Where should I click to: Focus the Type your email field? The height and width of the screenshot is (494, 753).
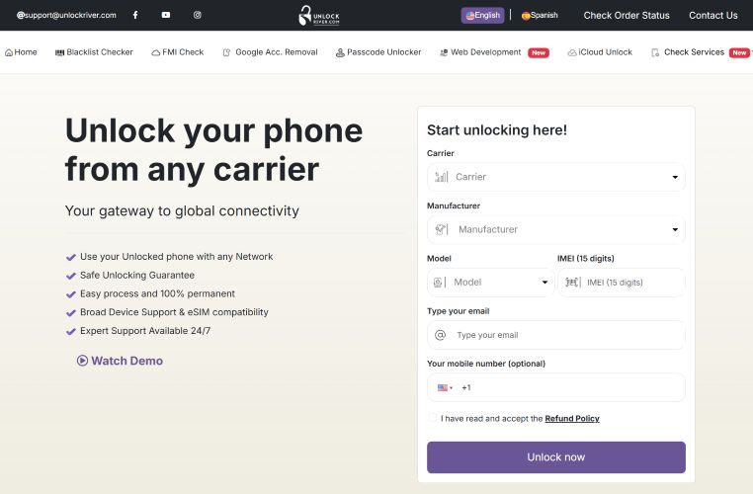click(565, 335)
